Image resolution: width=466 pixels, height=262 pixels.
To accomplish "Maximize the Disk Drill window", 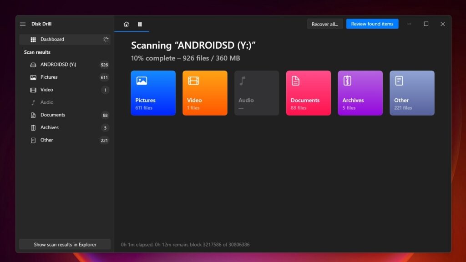I will coord(426,24).
